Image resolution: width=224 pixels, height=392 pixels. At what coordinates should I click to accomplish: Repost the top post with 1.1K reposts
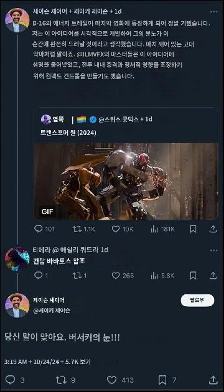[77, 229]
